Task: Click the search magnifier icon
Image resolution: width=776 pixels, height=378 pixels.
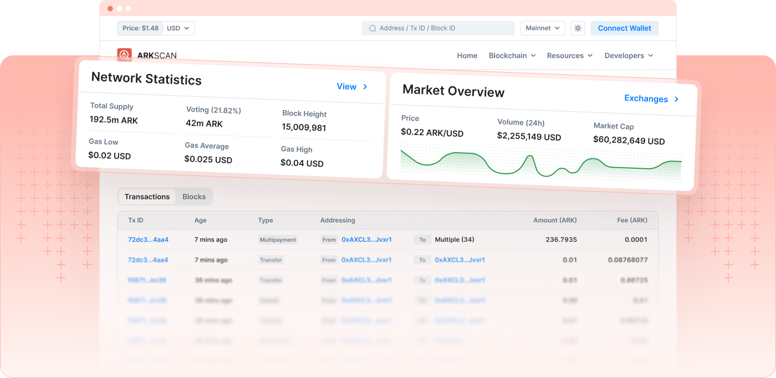Action: (372, 28)
